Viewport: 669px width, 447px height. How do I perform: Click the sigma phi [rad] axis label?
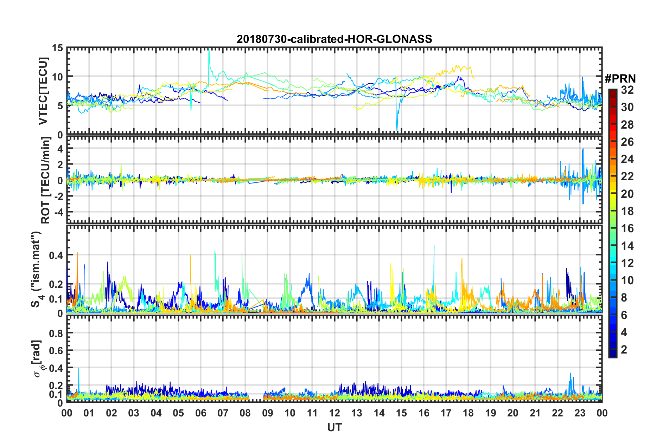point(37,358)
